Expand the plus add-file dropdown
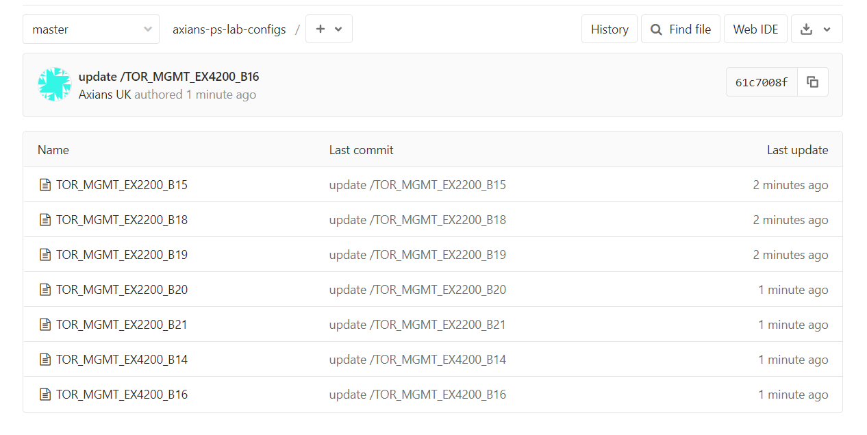The image size is (867, 435). click(x=329, y=29)
